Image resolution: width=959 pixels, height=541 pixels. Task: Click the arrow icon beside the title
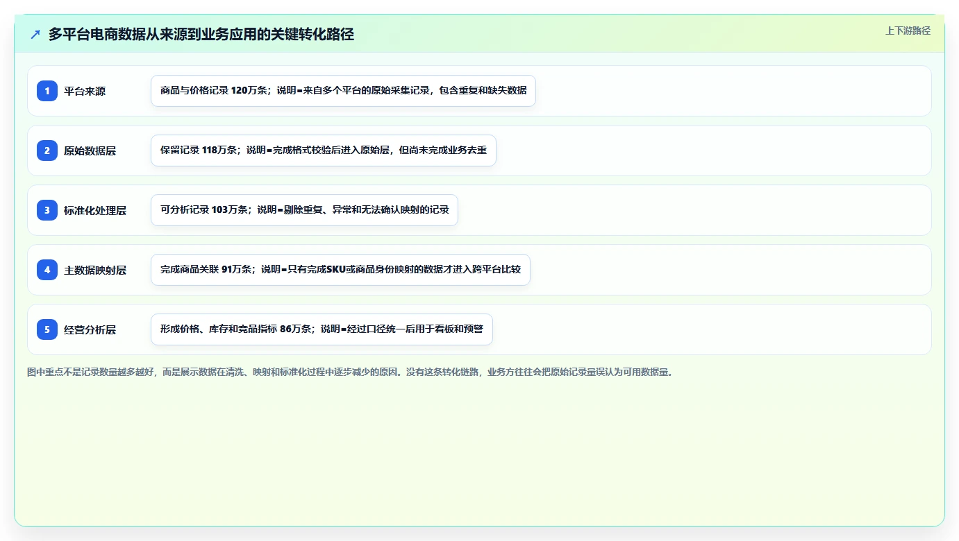[35, 34]
